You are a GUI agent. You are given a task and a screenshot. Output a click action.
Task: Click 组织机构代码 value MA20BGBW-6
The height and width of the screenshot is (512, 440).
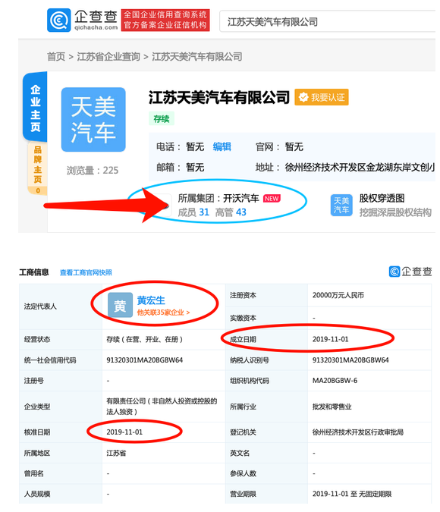335,381
